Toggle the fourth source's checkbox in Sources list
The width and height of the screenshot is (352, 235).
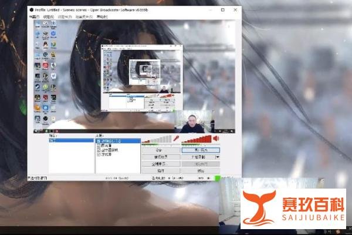tap(99, 155)
